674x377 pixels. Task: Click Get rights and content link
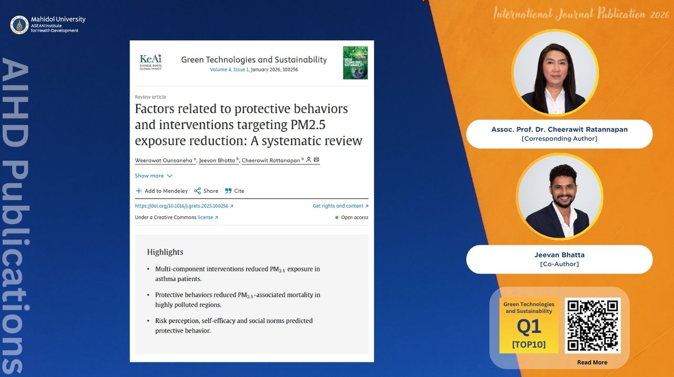(340, 206)
